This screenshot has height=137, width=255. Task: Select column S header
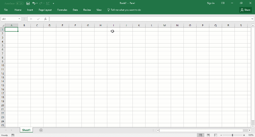pyautogui.click(x=241, y=25)
